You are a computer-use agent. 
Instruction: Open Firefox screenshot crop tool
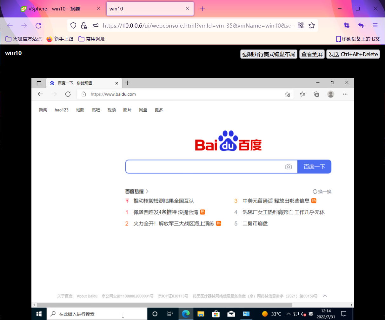coord(347,26)
